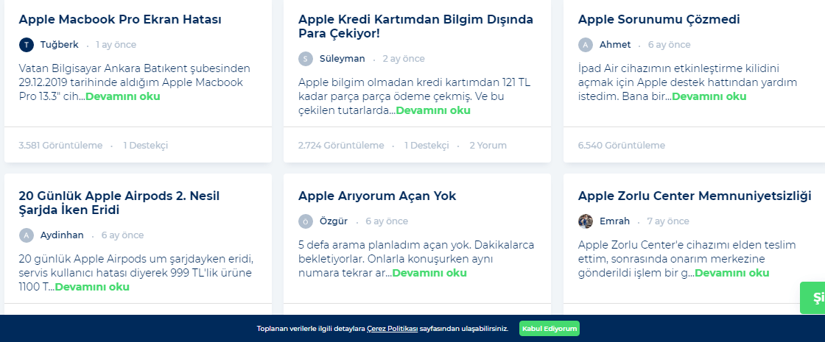Screen dimensions: 825x342
Task: Click '6.540 Görüntüleme' view count
Action: (x=622, y=146)
